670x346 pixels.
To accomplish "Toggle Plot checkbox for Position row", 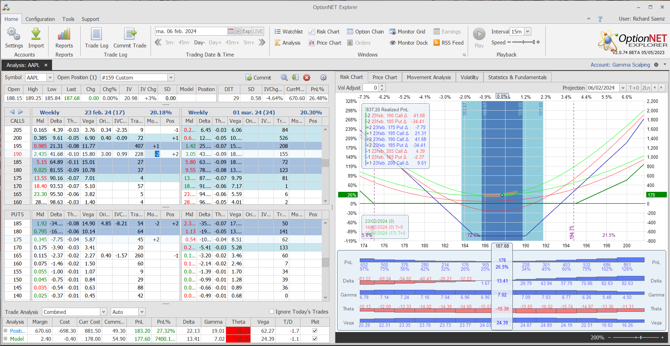I will point(315,331).
